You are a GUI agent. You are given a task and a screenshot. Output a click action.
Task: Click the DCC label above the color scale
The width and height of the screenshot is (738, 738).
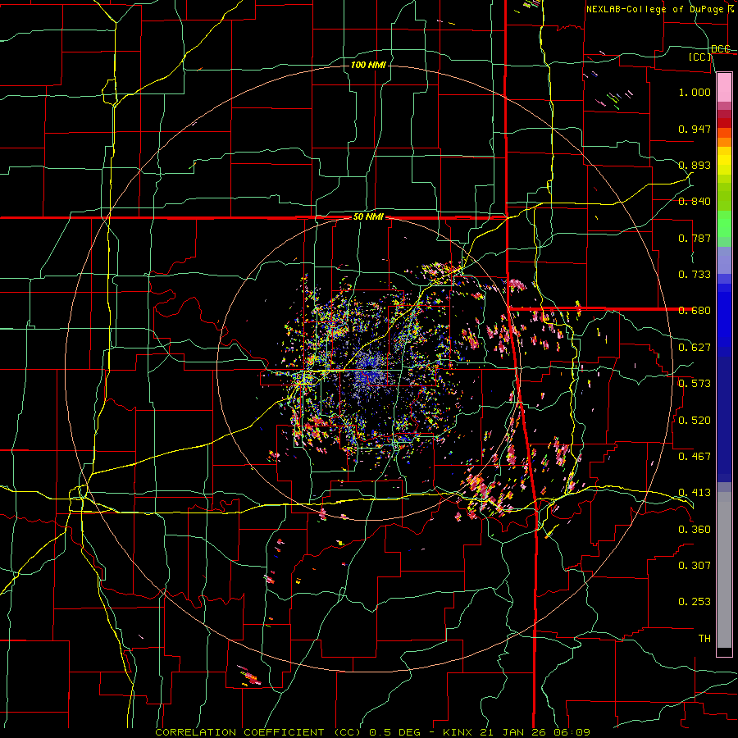click(721, 49)
